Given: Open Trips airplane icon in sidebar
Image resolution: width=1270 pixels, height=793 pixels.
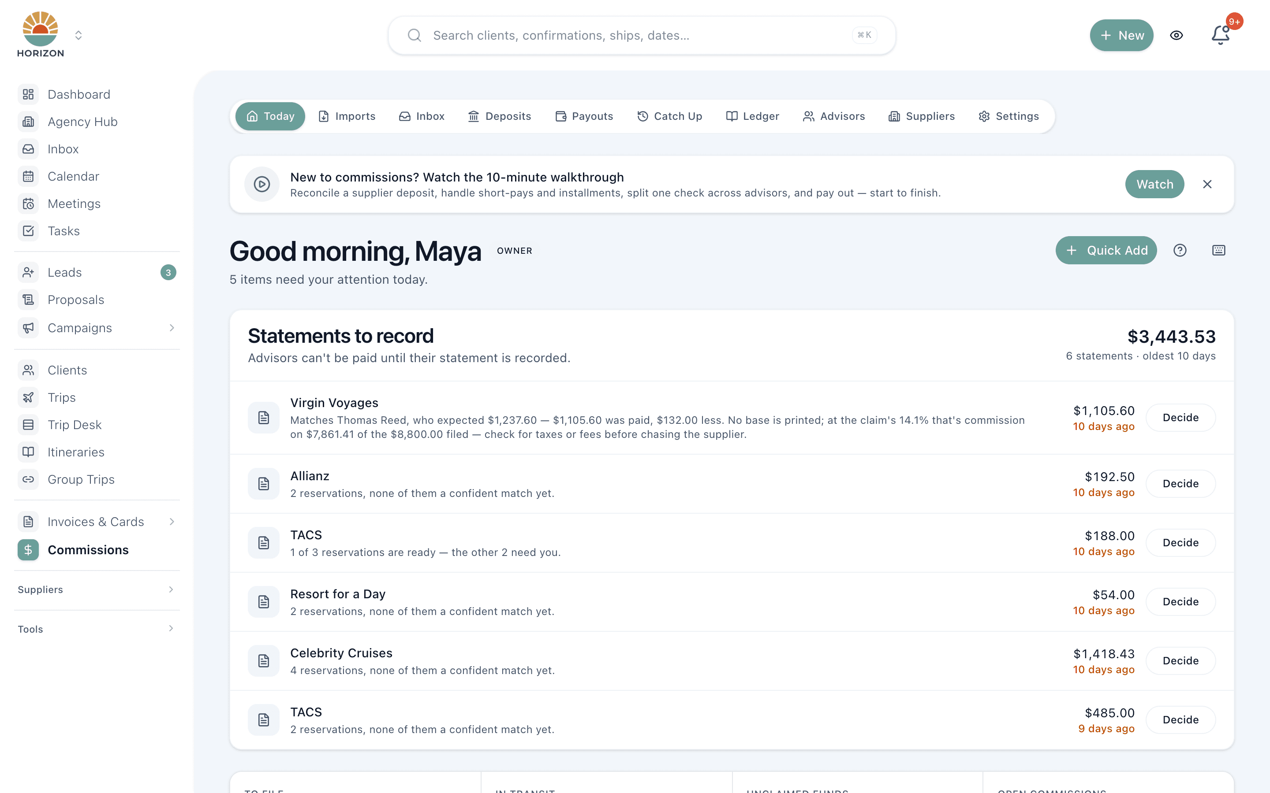Looking at the screenshot, I should (x=28, y=397).
